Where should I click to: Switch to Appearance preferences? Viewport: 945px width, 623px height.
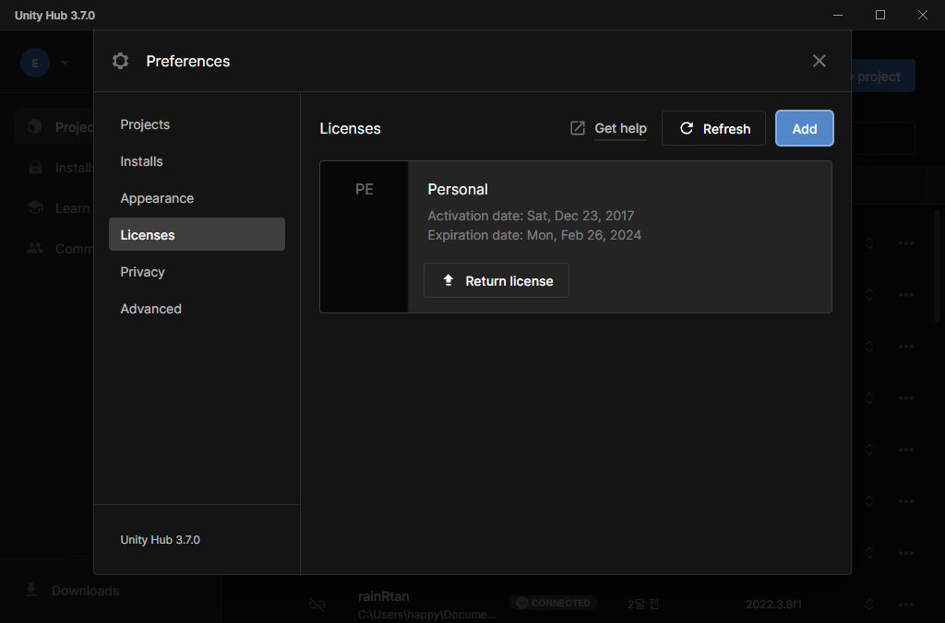click(x=157, y=198)
